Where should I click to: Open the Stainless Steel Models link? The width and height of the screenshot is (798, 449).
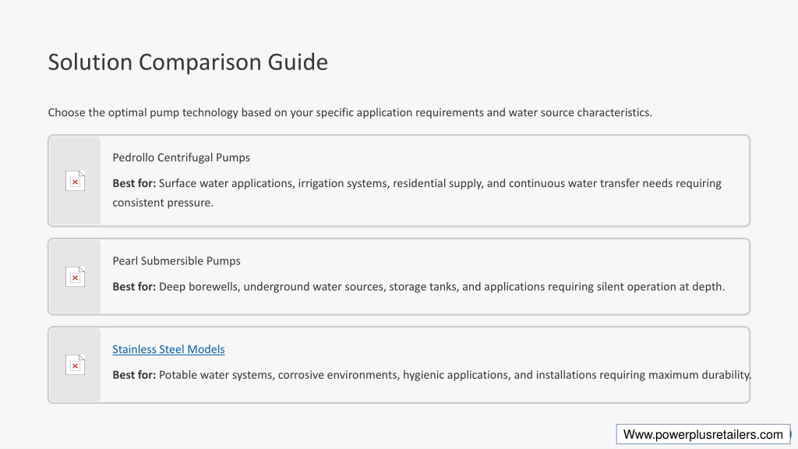point(168,349)
